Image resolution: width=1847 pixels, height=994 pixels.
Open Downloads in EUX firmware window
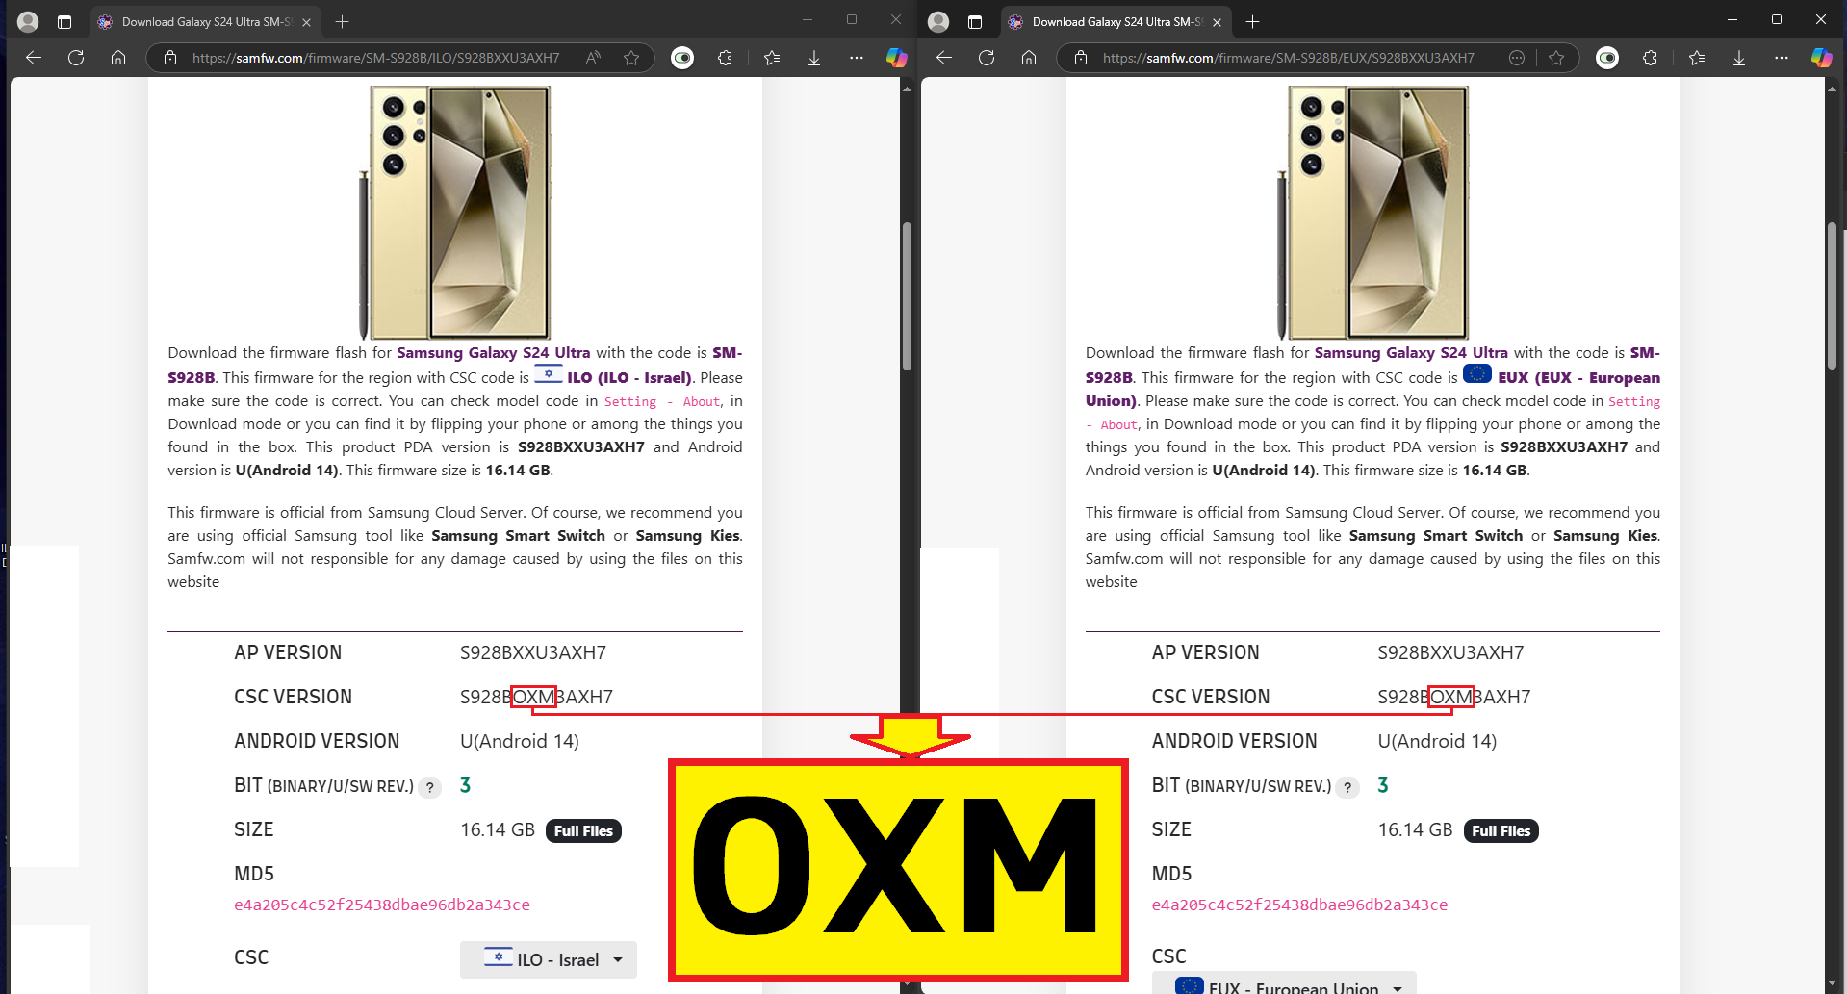[1739, 58]
